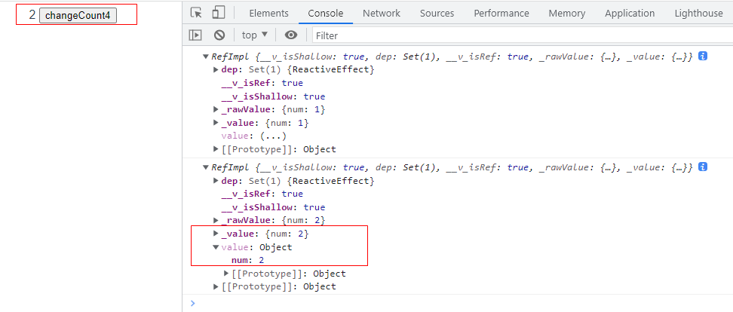Collapse the first RefImpl object
This screenshot has width=733, height=312.
click(204, 57)
